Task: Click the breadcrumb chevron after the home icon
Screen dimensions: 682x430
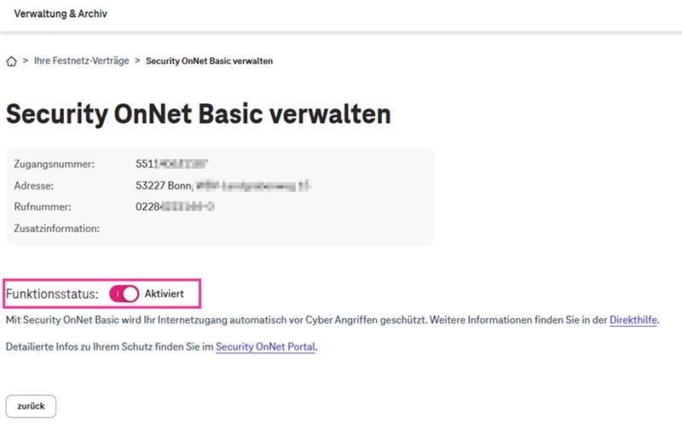Action: pos(26,61)
